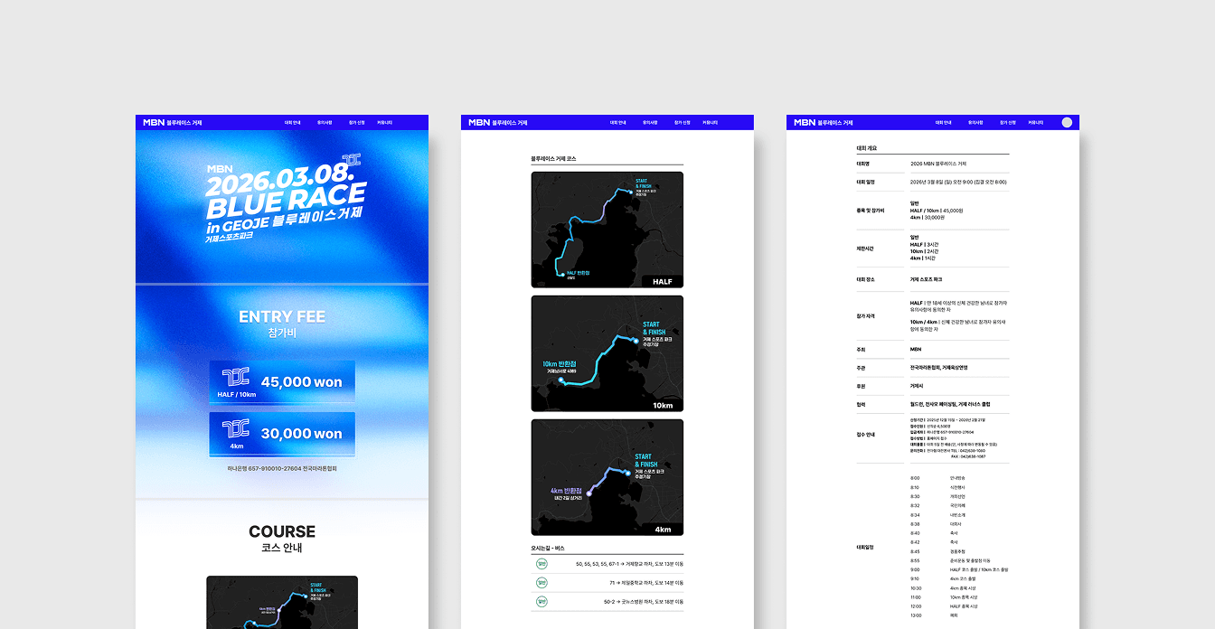Open 참가 신청 menu on the left page
The image size is (1215, 629).
click(355, 122)
